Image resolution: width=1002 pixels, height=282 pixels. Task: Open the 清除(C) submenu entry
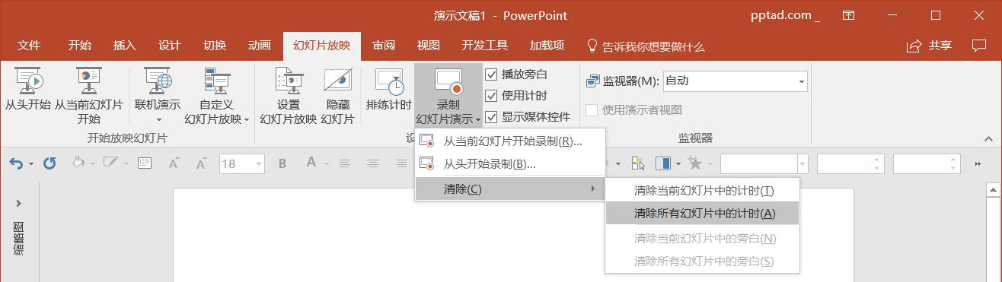pyautogui.click(x=510, y=189)
